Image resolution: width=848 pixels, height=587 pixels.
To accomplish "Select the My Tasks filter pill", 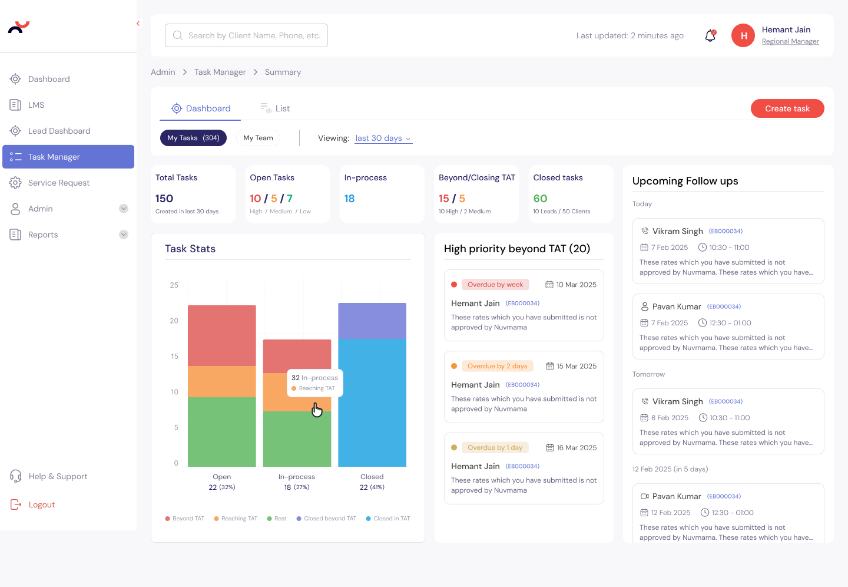I will [x=193, y=138].
